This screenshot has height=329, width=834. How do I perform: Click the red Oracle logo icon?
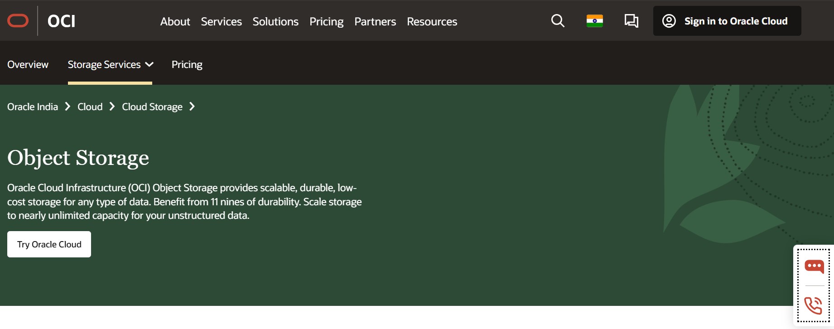pos(18,21)
